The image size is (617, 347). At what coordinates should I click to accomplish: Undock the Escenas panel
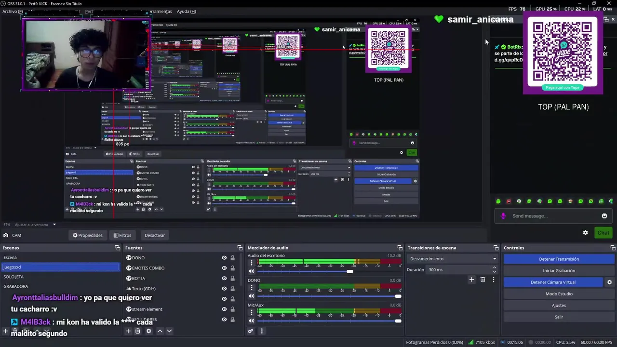point(117,248)
